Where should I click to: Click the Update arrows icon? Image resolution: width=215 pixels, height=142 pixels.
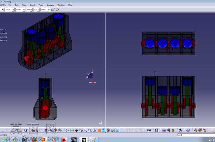pyautogui.click(x=156, y=130)
